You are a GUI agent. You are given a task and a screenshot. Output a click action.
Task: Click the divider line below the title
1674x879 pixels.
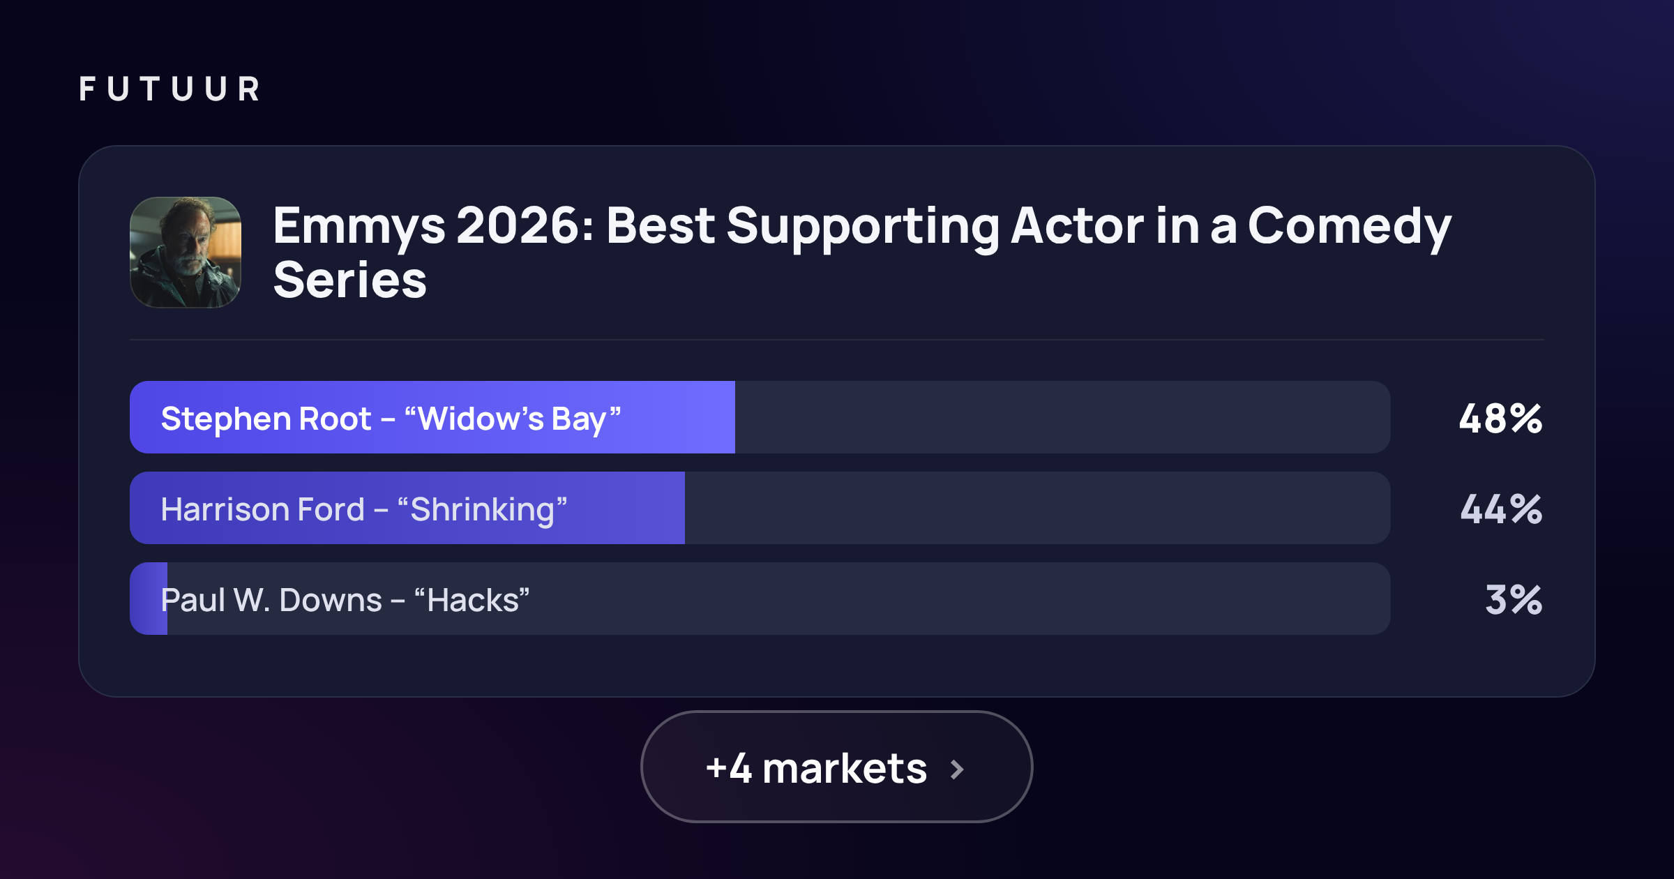tap(837, 340)
